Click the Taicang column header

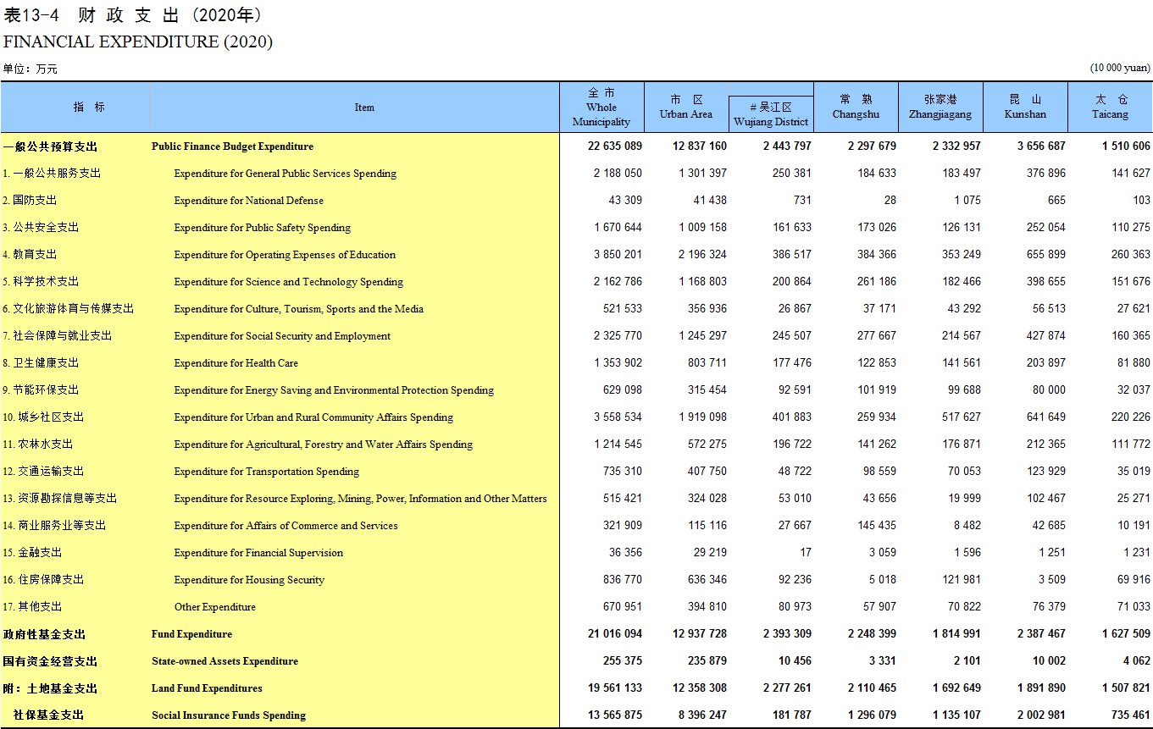tap(1110, 108)
